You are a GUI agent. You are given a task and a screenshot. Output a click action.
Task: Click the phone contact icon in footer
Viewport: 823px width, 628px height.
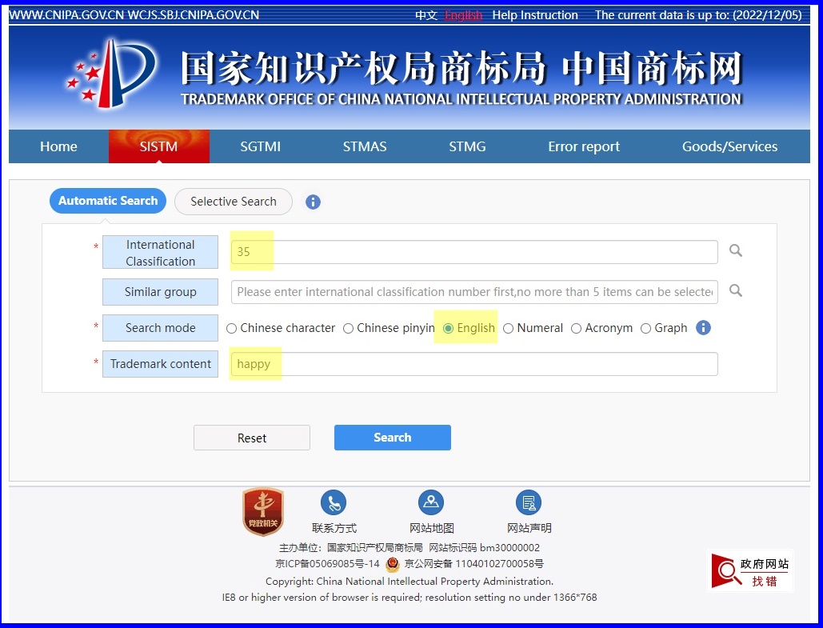coord(334,503)
